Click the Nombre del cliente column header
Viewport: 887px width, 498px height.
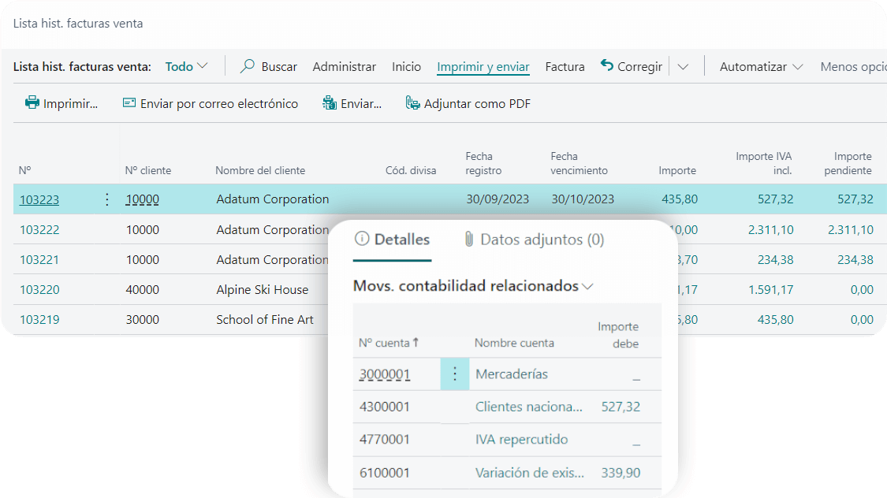point(260,170)
